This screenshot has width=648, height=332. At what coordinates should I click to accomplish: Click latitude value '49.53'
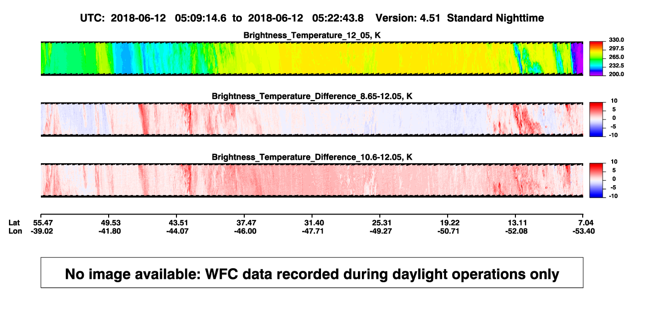pos(108,222)
